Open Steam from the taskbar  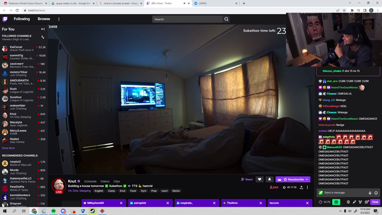[x=93, y=211]
